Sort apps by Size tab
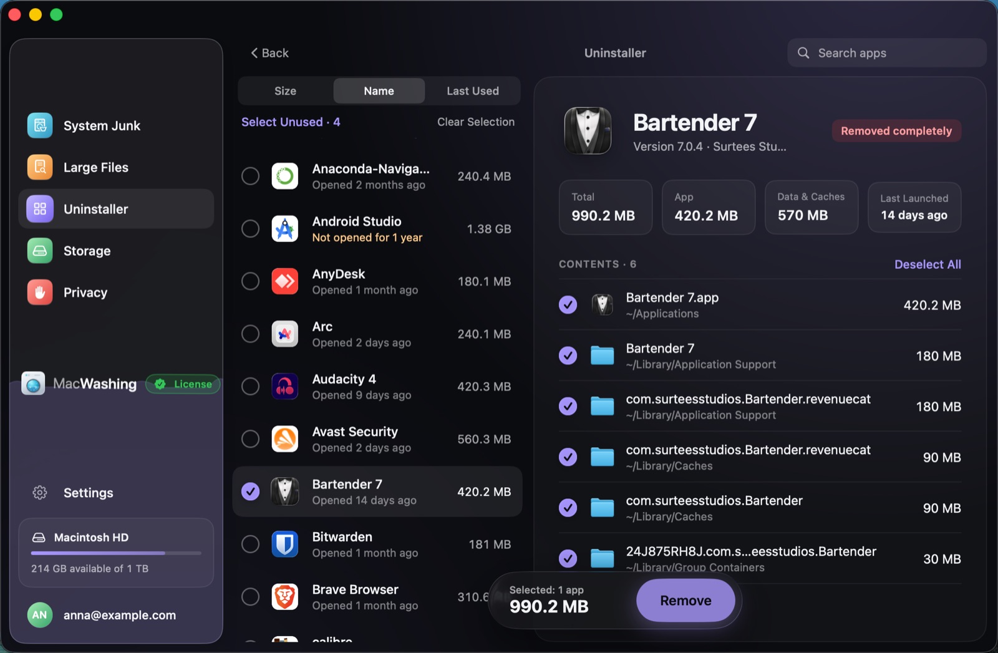 [286, 91]
